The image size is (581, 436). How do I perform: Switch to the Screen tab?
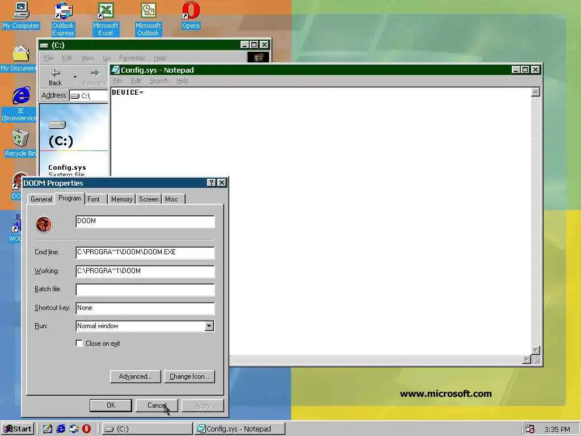(x=149, y=199)
